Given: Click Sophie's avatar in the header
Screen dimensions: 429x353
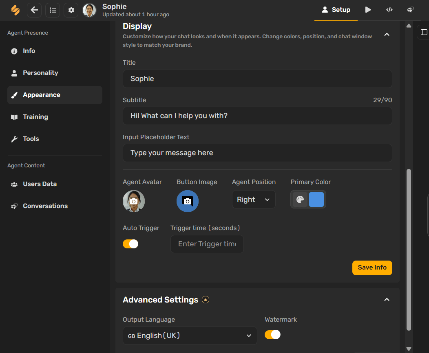Looking at the screenshot, I should 89,10.
